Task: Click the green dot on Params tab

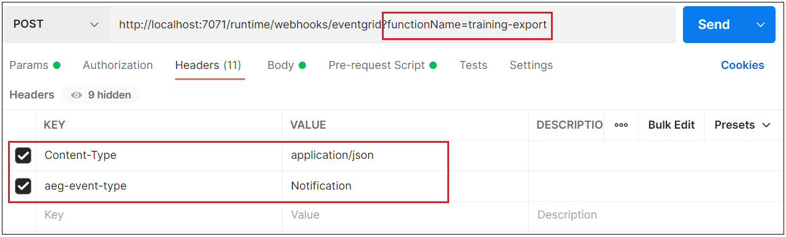Action: [x=57, y=65]
